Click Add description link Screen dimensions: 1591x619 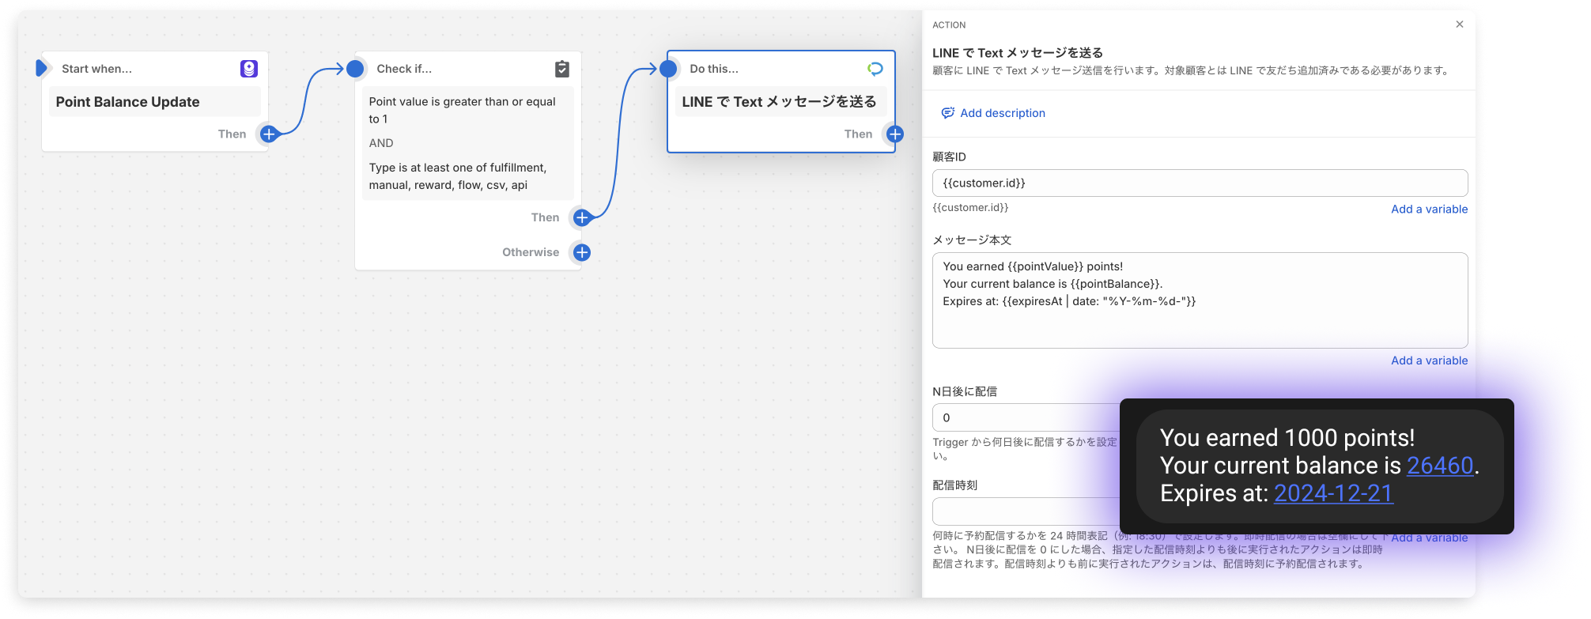click(x=1003, y=113)
